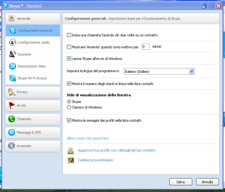Click the Messaggi & SMS icon

click(x=12, y=132)
